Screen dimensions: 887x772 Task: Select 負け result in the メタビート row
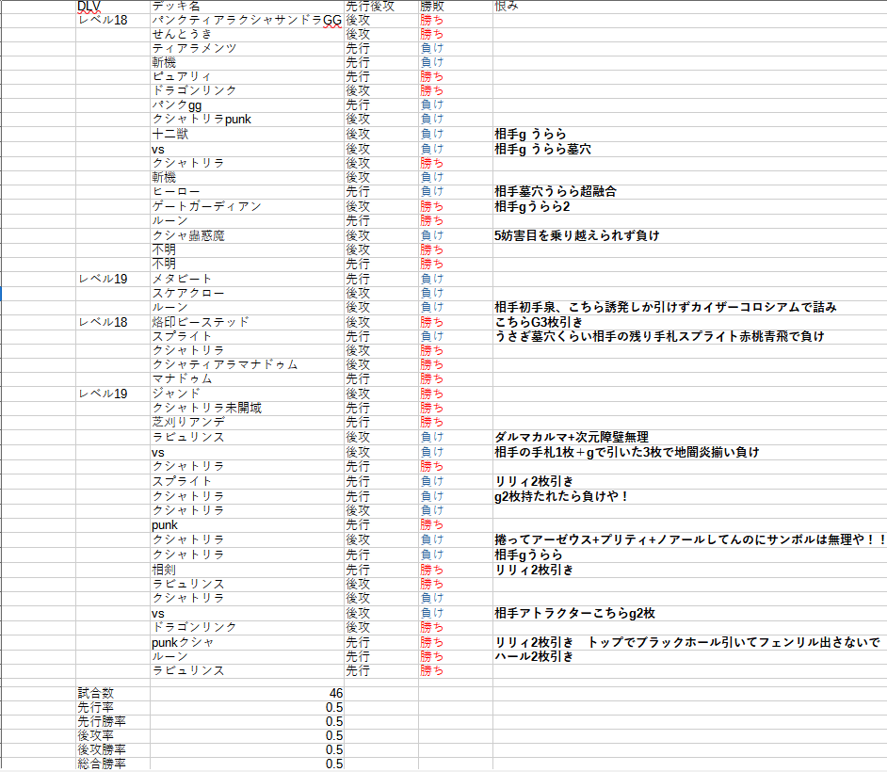(x=456, y=279)
